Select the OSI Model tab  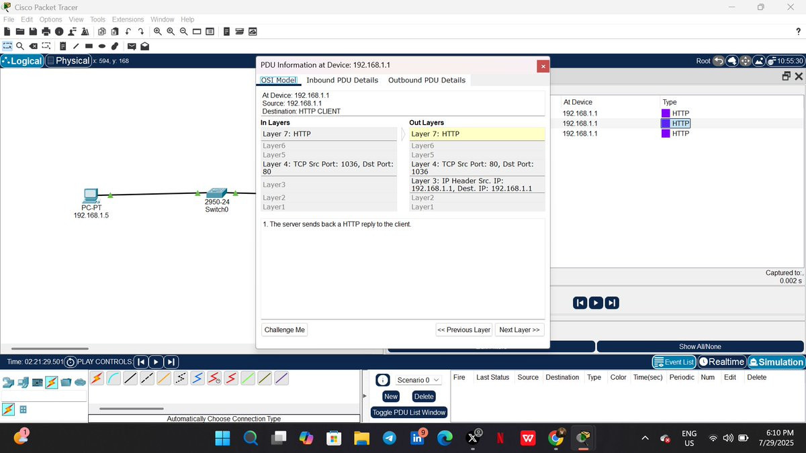pos(279,80)
